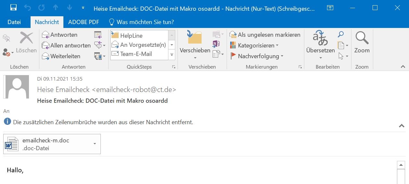The width and height of the screenshot is (409, 184).
Task: Select the An Vorgesetzte(n) quick step
Action: click(x=139, y=45)
